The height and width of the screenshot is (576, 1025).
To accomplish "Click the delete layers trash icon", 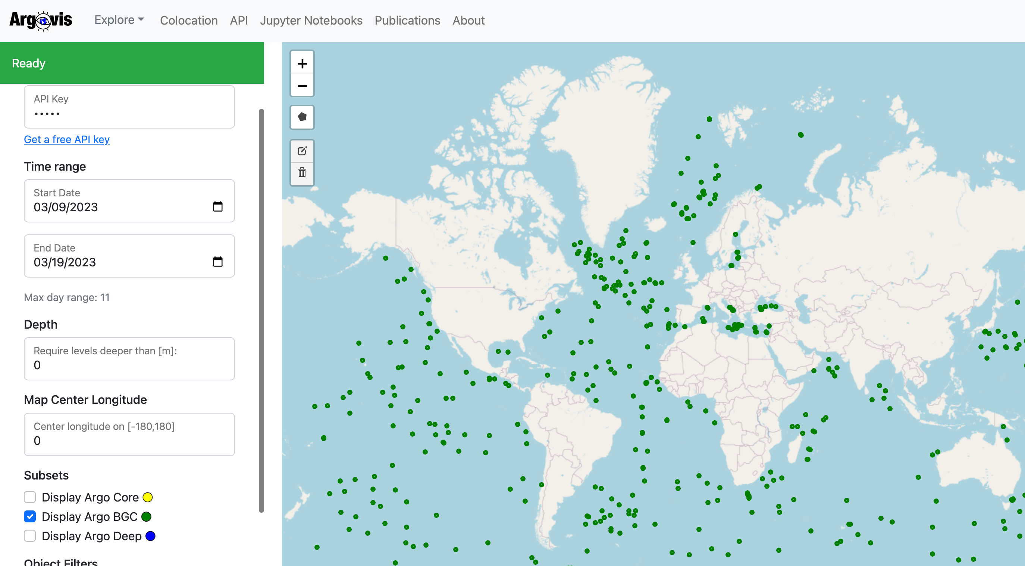I will (x=302, y=173).
